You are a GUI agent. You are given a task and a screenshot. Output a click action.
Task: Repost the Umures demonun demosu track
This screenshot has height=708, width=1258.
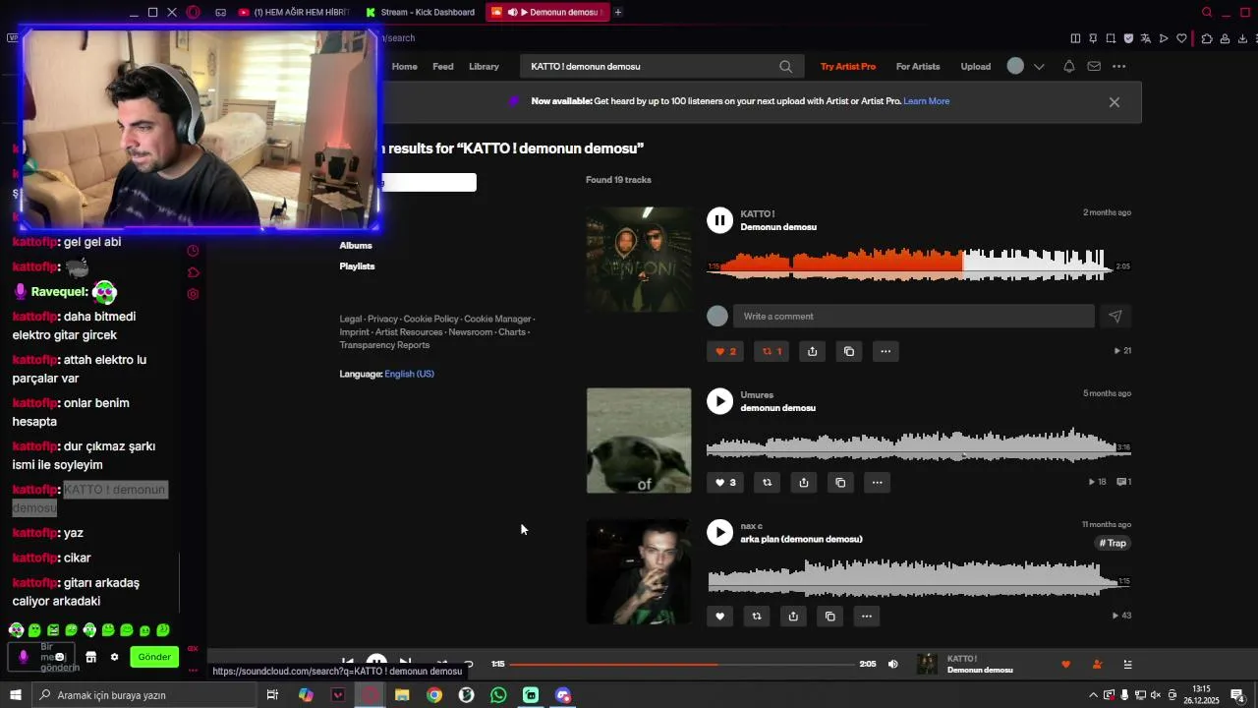coord(767,482)
